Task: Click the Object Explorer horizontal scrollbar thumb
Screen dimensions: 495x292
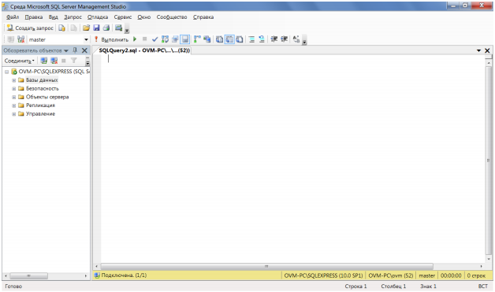Action: coord(28,276)
